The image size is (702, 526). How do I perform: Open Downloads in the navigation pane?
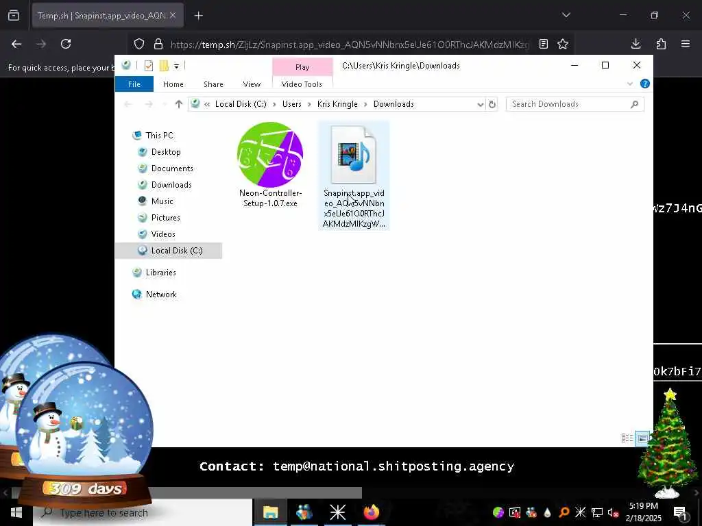click(x=171, y=185)
